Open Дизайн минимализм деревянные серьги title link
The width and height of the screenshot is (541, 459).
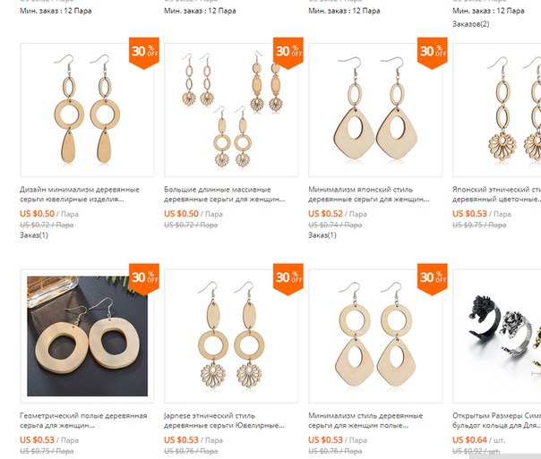(x=80, y=194)
